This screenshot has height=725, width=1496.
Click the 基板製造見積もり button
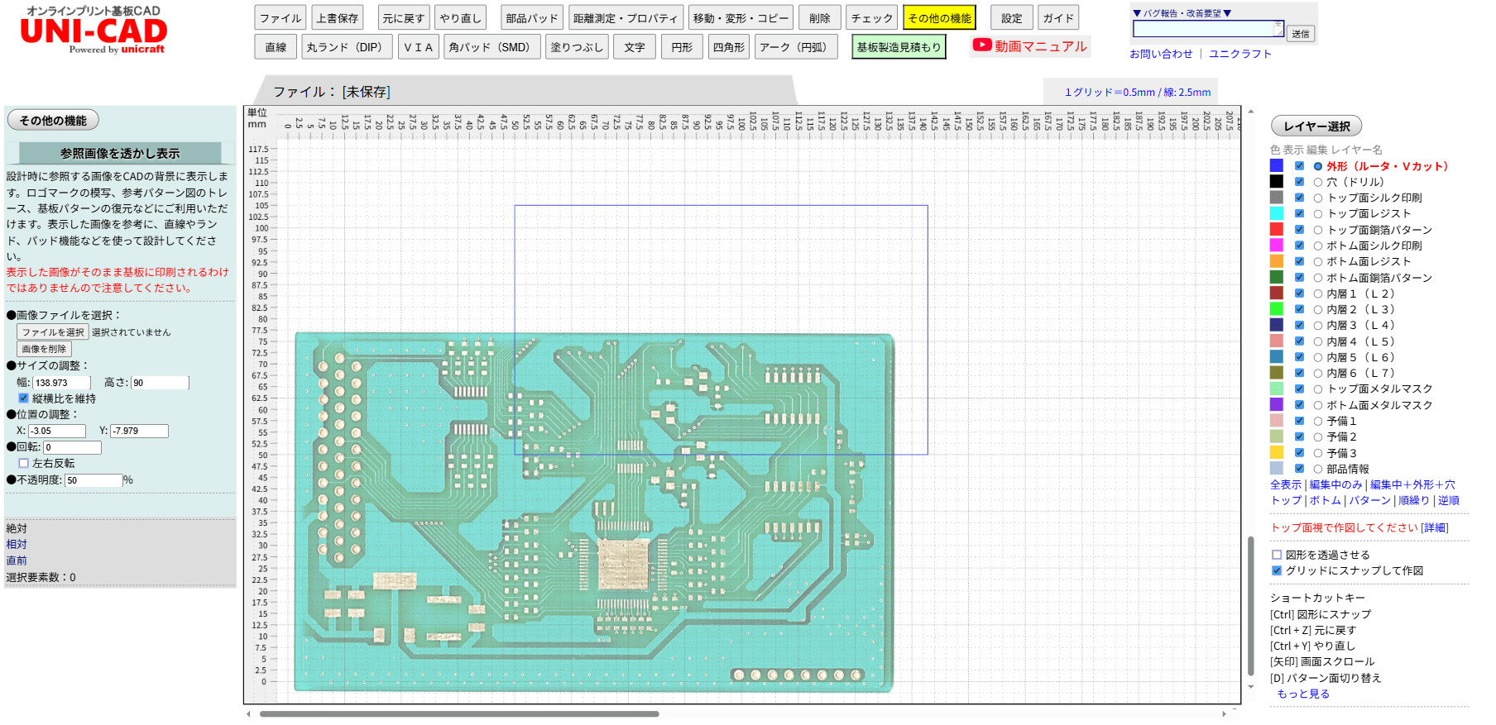click(x=899, y=47)
